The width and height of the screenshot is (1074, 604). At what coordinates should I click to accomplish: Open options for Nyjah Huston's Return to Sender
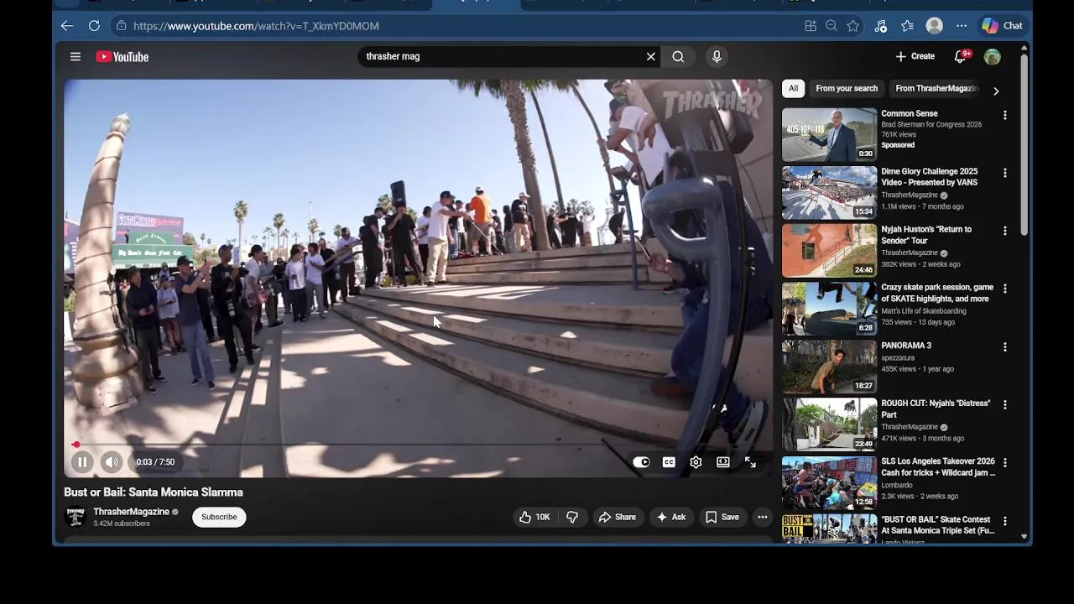(x=1005, y=231)
